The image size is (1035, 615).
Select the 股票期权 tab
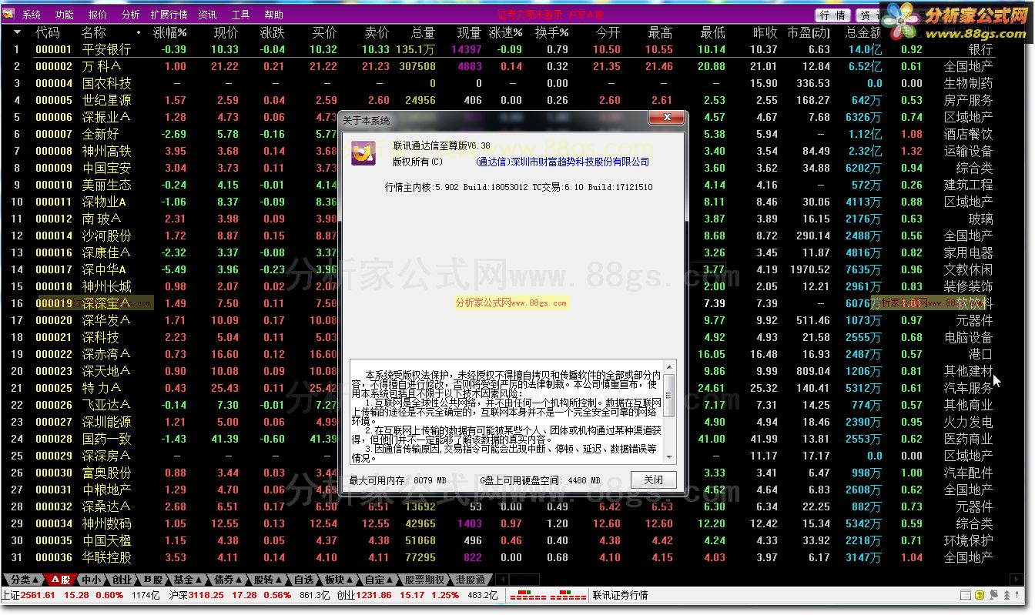tap(425, 580)
